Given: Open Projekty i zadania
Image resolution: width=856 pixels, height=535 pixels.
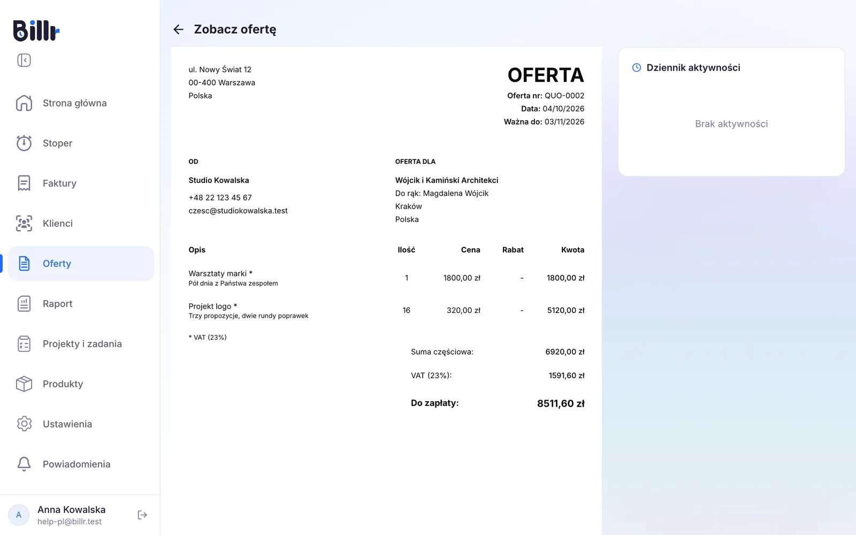Looking at the screenshot, I should pos(81,343).
